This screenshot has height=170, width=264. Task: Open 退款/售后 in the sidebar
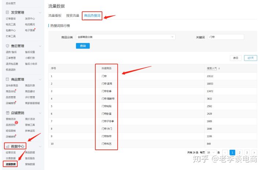pos(11,52)
